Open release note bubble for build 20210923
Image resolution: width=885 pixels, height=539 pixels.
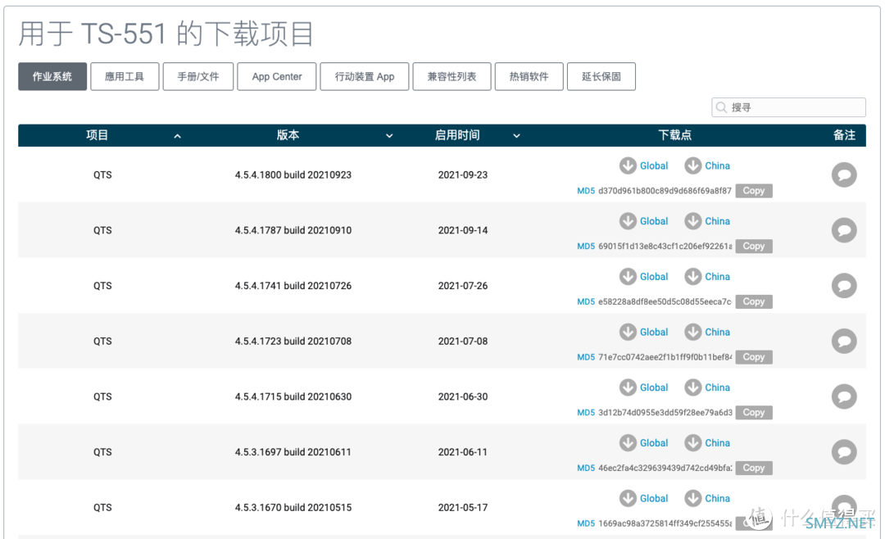844,175
